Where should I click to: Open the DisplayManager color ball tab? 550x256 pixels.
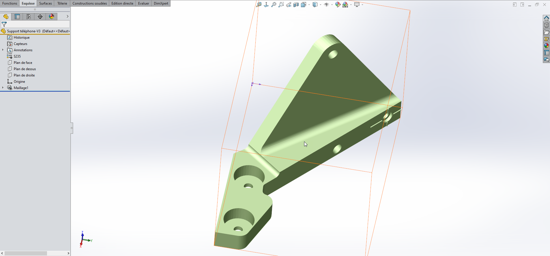tap(52, 17)
